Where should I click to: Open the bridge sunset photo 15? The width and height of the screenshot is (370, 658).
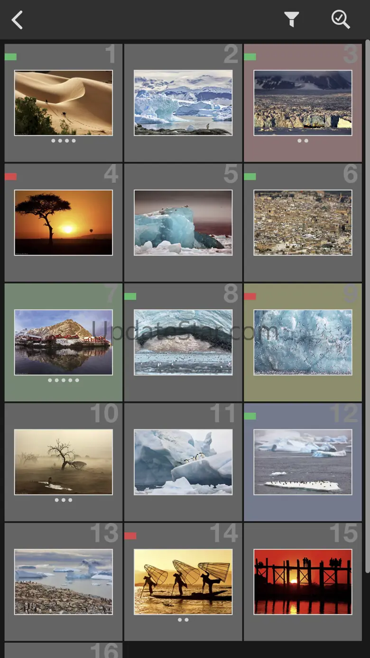coord(303,582)
